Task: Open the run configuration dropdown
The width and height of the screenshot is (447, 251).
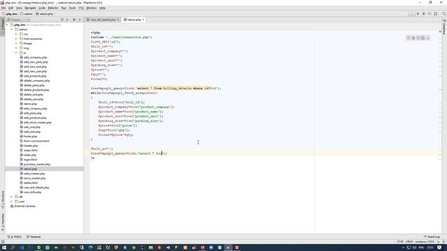Action: point(411,14)
